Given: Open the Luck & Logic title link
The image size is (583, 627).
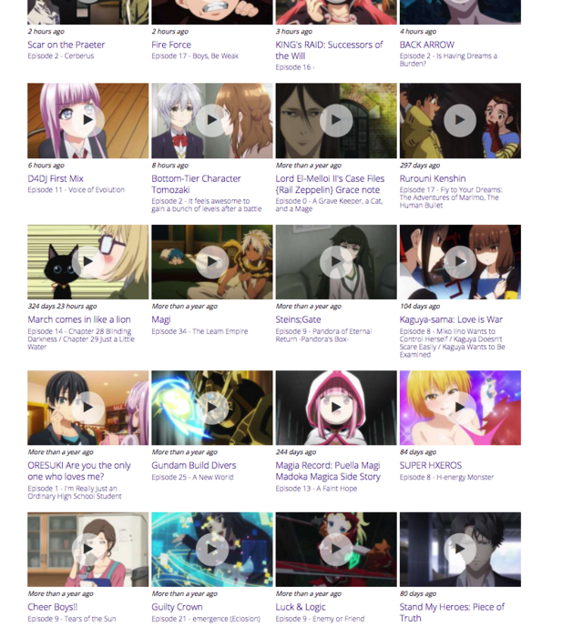Looking at the screenshot, I should (x=301, y=607).
